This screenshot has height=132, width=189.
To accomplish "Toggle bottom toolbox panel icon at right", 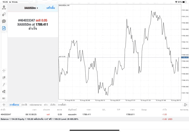I will coord(185,105).
